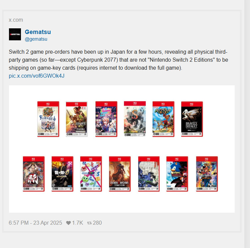The width and height of the screenshot is (250, 248).
Task: Select the Survival Kids game cover
Action: coord(164,119)
